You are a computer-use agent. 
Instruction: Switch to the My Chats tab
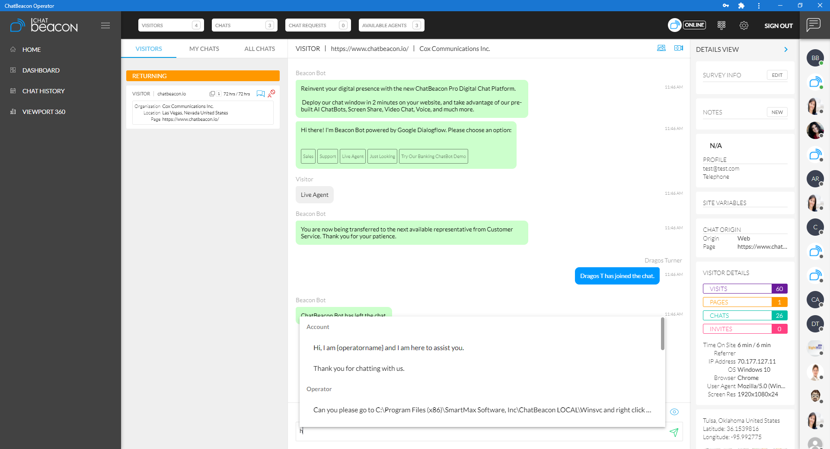(x=204, y=49)
